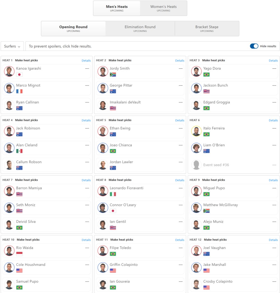The height and width of the screenshot is (293, 280).
Task: Open Details link for Heat 1
Action: 86,61
